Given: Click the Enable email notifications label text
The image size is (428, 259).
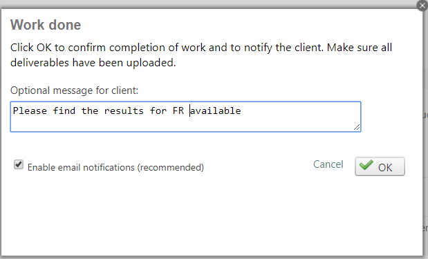Looking at the screenshot, I should click(x=115, y=167).
